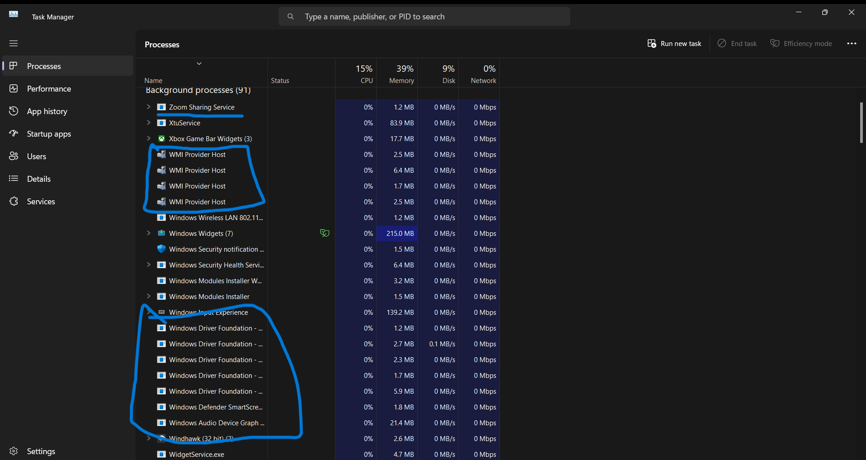Click the Settings gear icon in the sidebar
866x460 pixels.
pyautogui.click(x=14, y=451)
